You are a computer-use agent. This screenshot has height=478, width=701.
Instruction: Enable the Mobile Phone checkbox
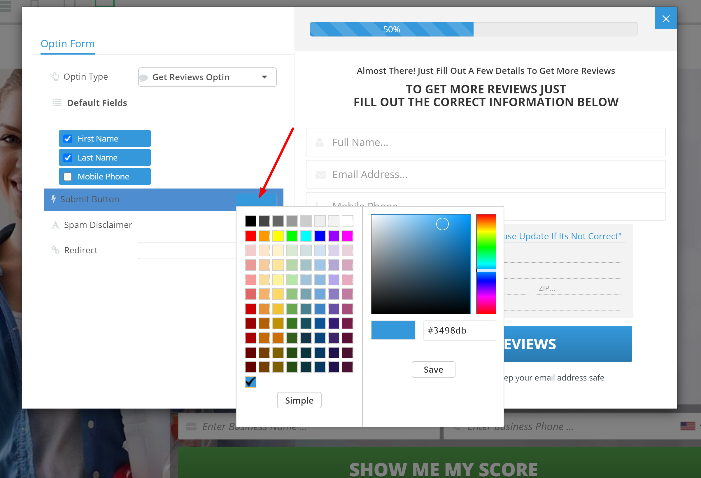[68, 177]
